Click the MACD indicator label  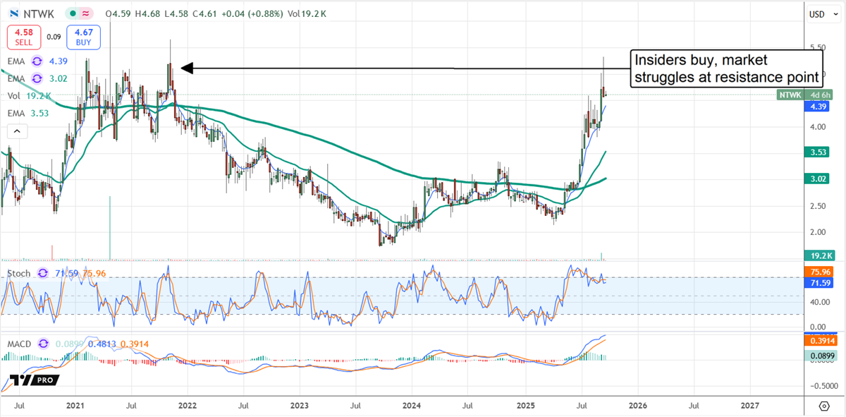(x=20, y=344)
